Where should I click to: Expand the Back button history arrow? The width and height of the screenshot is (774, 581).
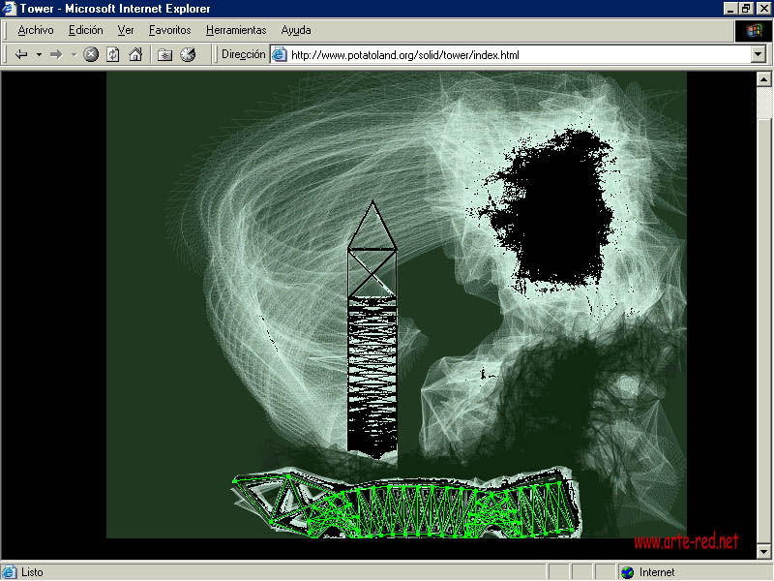(x=39, y=55)
